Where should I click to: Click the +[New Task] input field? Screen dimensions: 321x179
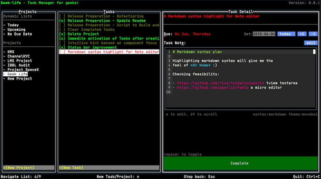[109, 168]
